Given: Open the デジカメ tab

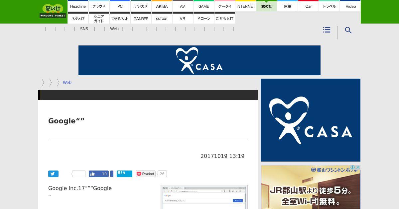Looking at the screenshot, I should pos(141,6).
